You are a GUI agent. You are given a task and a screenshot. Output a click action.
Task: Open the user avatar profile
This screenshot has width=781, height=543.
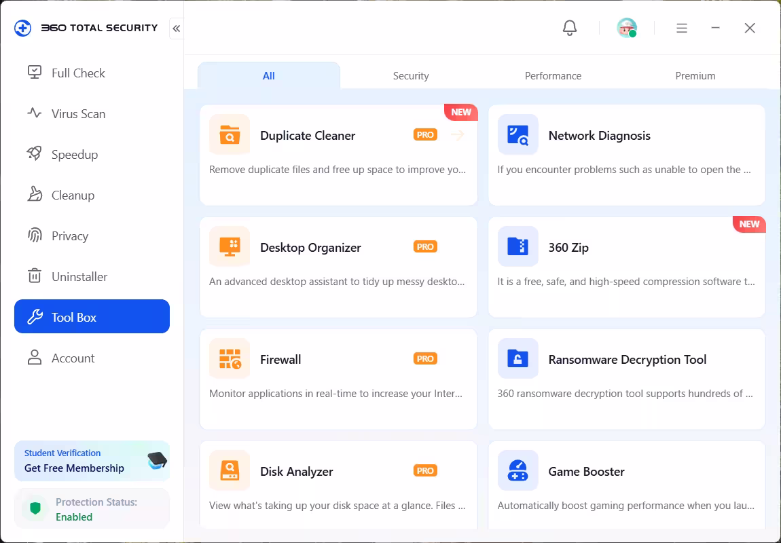pos(627,28)
